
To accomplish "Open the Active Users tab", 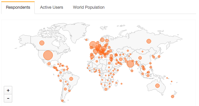I will coord(52,7).
